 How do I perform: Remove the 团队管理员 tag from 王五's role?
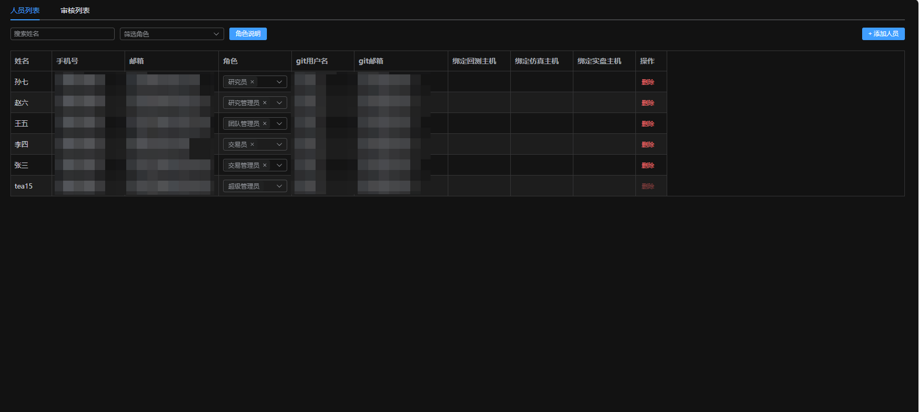(x=265, y=123)
